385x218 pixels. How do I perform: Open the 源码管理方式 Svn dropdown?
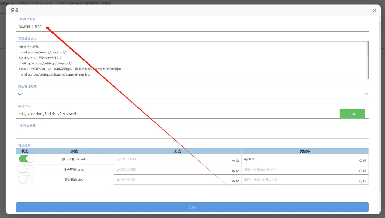(192, 94)
